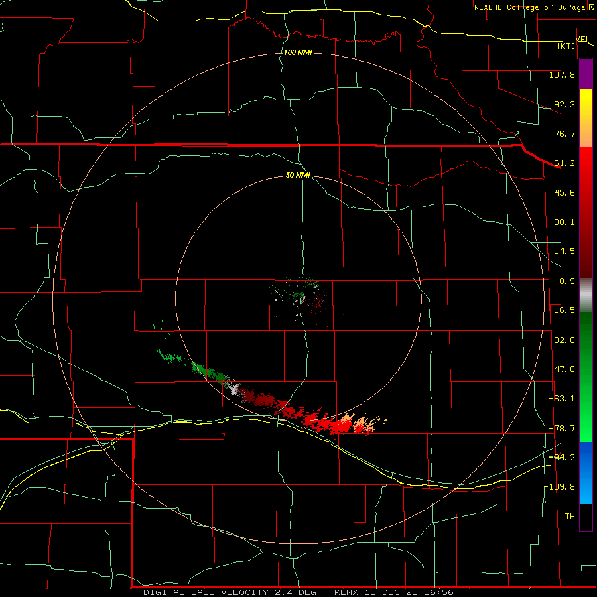This screenshot has width=597, height=597.
Task: Click the [KT] units label
Action: click(566, 46)
